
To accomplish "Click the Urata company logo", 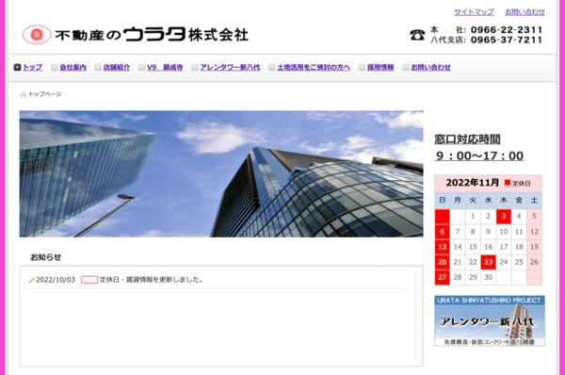I will [x=135, y=35].
